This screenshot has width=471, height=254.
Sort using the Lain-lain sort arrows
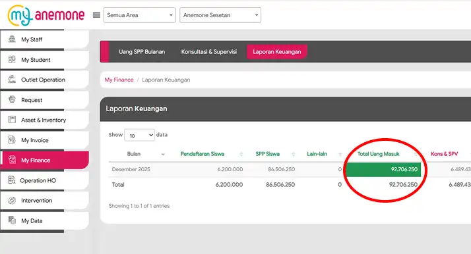(340, 154)
